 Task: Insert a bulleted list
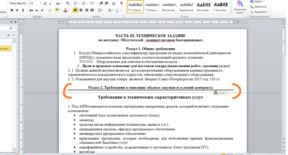(x=75, y=4)
